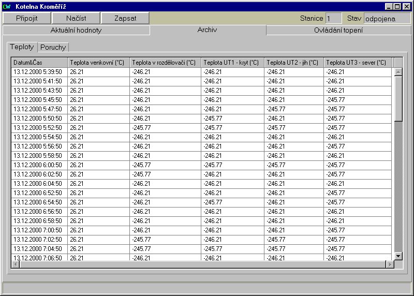Open the Ovládání topení tab
Screen dimensions: 414x296
pos(338,30)
